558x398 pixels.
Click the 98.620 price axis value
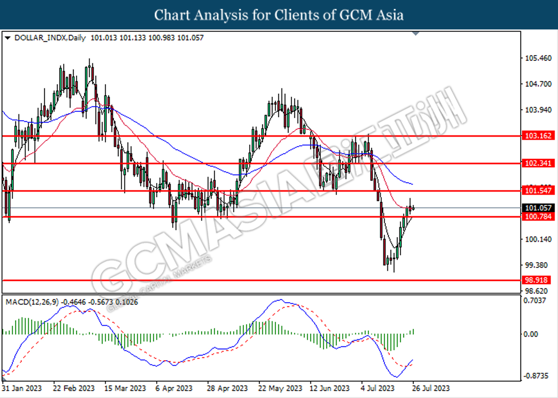(x=536, y=291)
